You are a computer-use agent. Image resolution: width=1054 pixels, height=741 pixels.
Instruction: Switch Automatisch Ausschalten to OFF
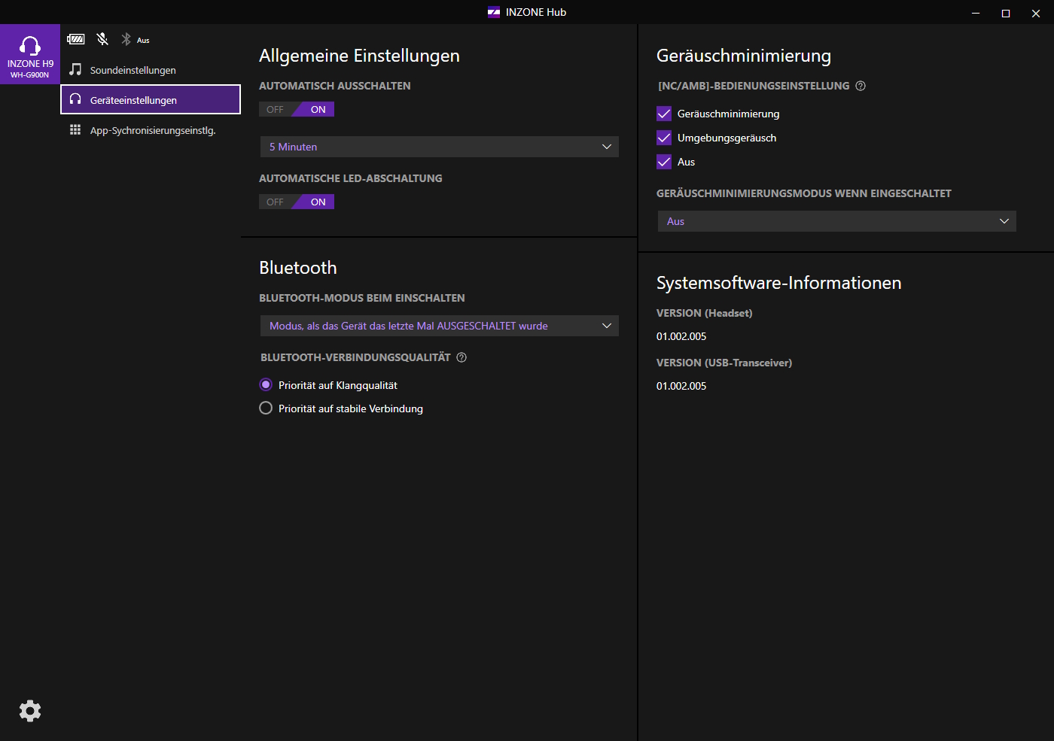(275, 109)
